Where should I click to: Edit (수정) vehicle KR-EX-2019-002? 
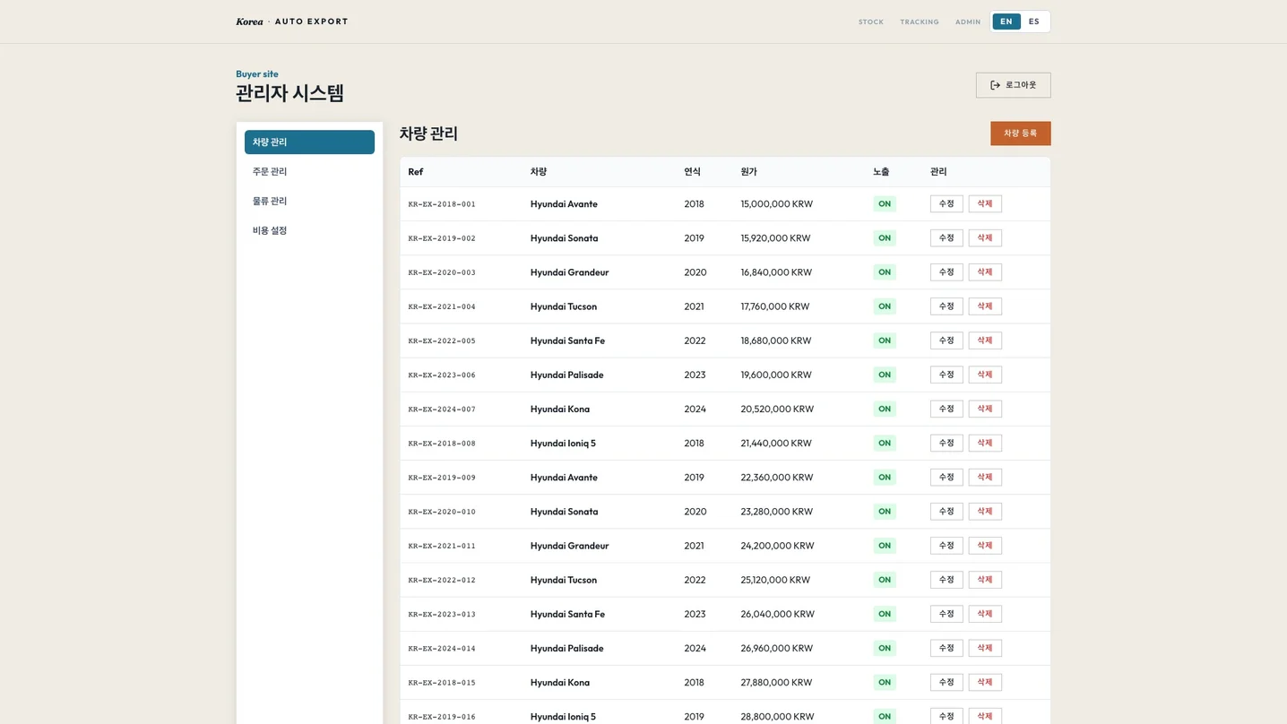(x=946, y=238)
